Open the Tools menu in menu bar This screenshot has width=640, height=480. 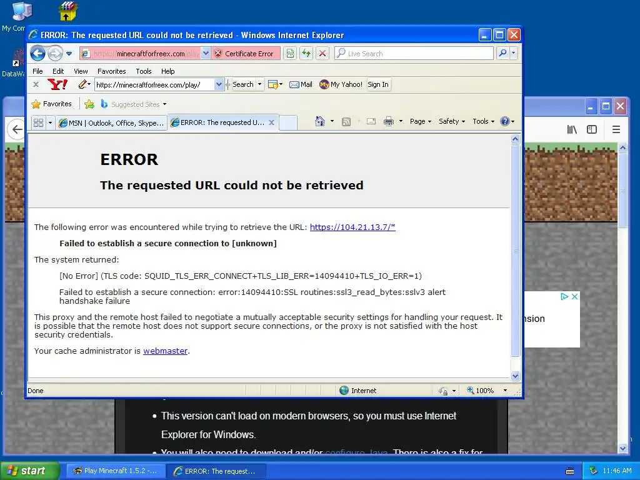coord(144,71)
